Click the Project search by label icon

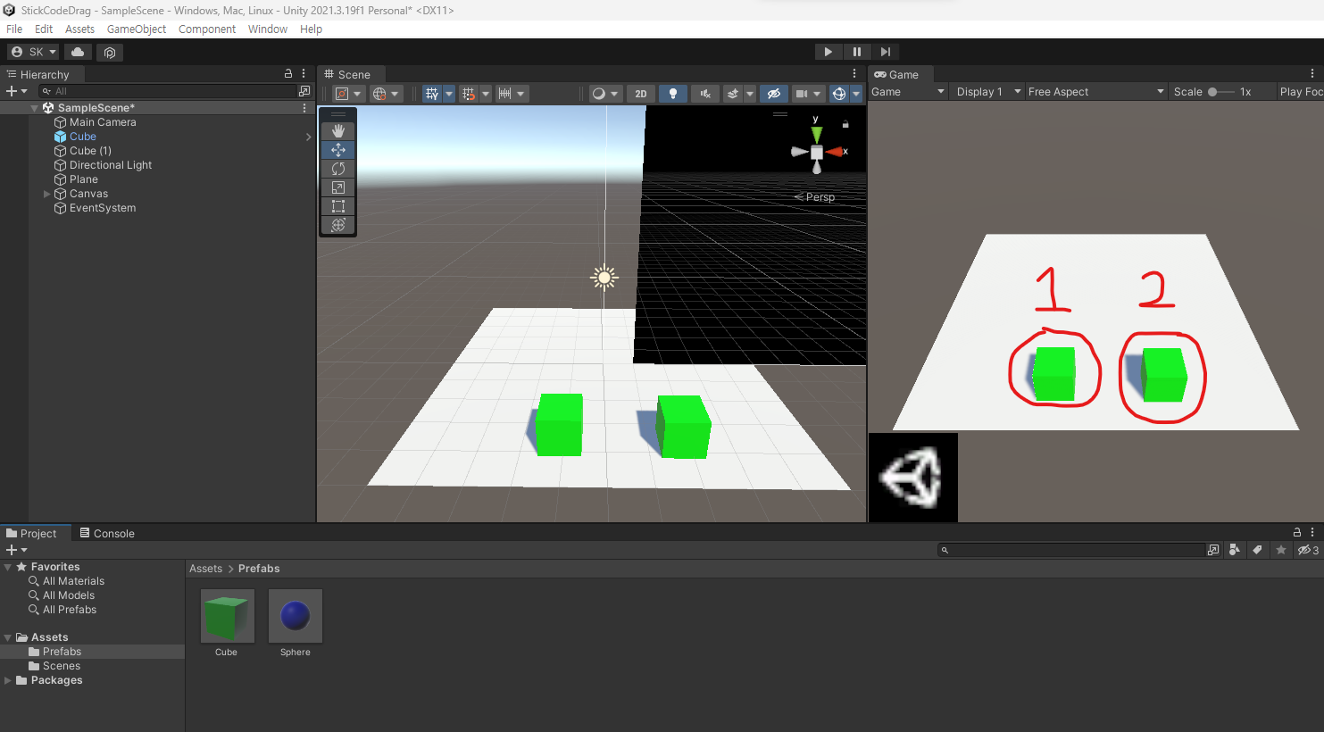pyautogui.click(x=1257, y=550)
